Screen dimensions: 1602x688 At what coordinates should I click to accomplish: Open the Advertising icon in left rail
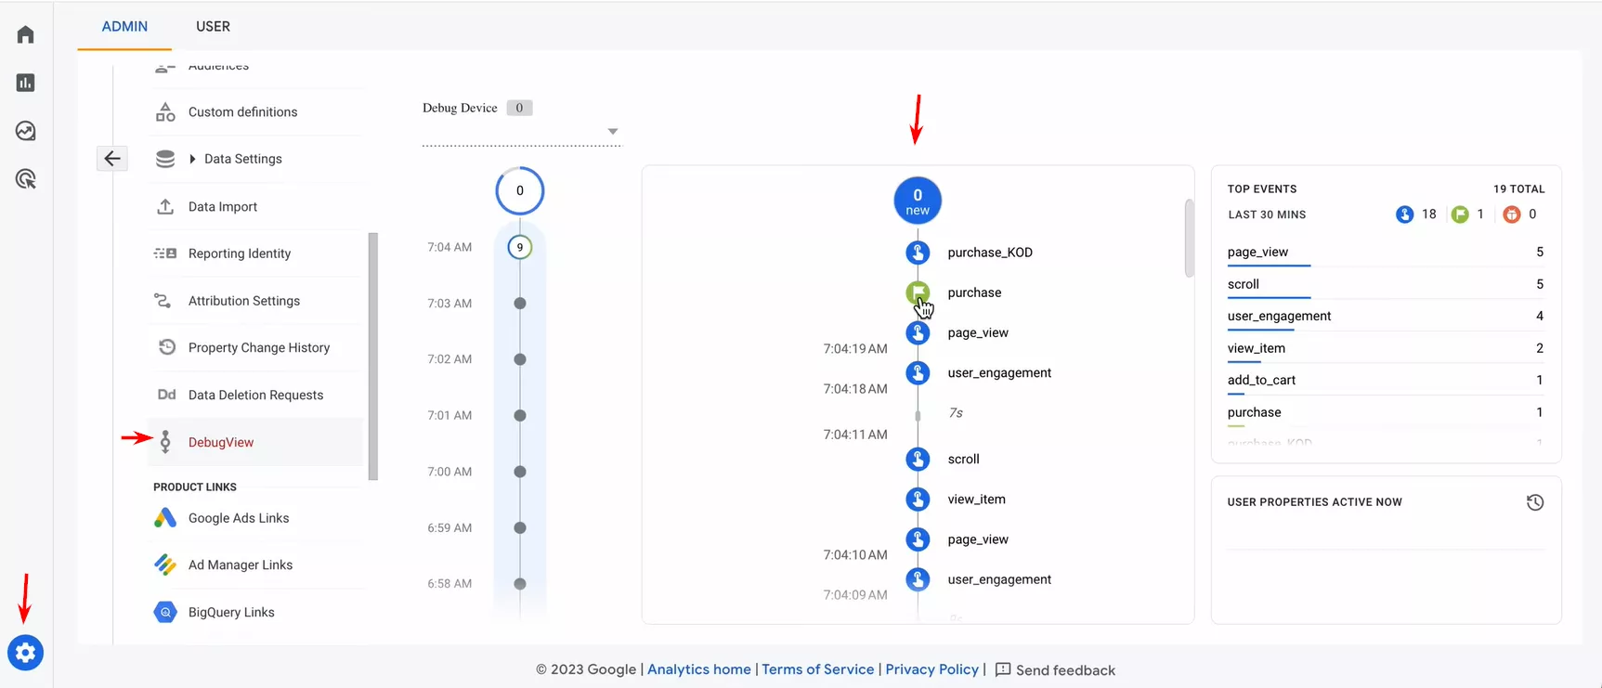(25, 179)
